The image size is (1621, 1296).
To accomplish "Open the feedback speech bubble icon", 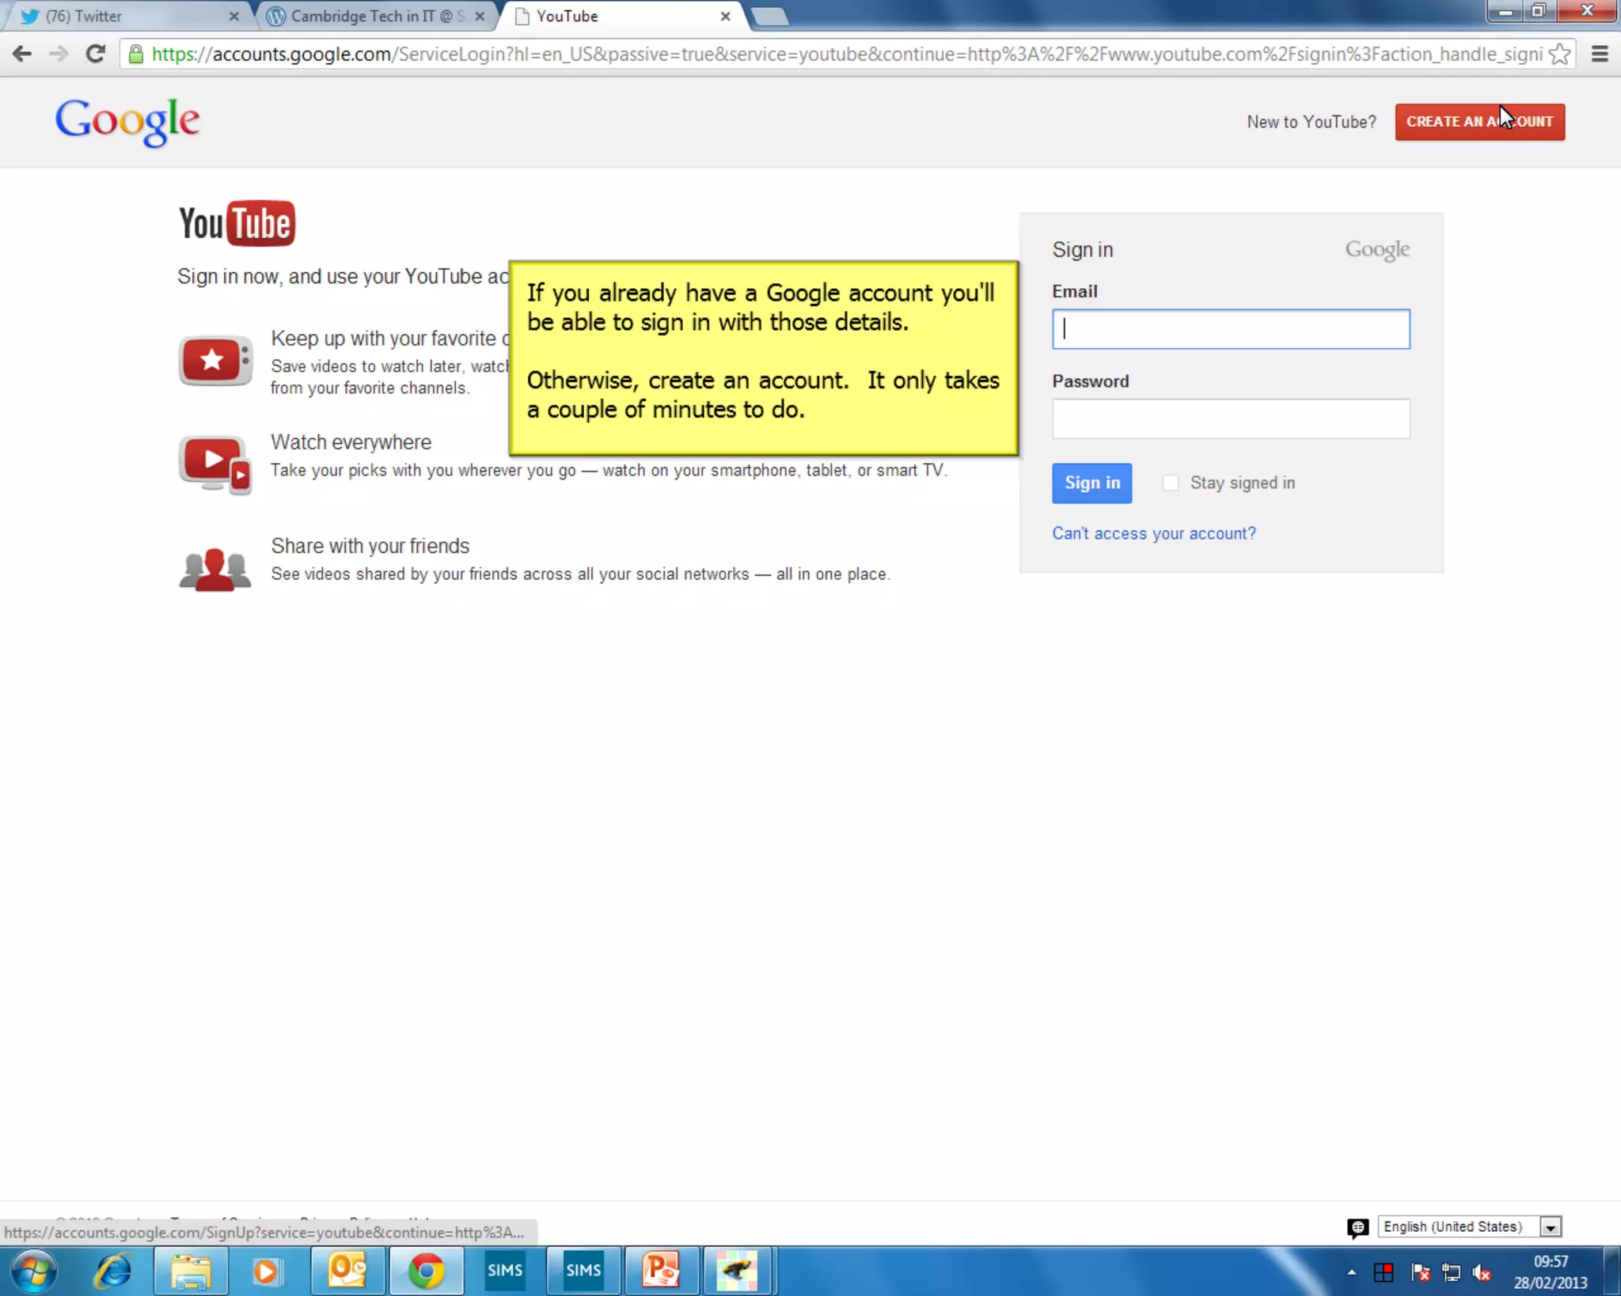I will 1357,1227.
